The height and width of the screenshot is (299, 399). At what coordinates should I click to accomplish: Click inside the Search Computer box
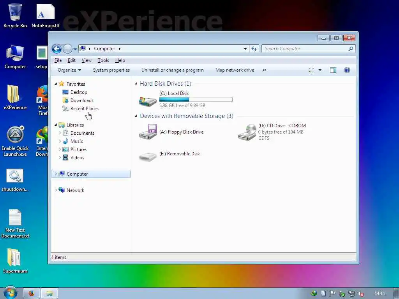(305, 49)
